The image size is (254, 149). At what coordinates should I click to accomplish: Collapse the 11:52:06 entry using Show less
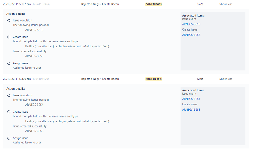point(226,79)
